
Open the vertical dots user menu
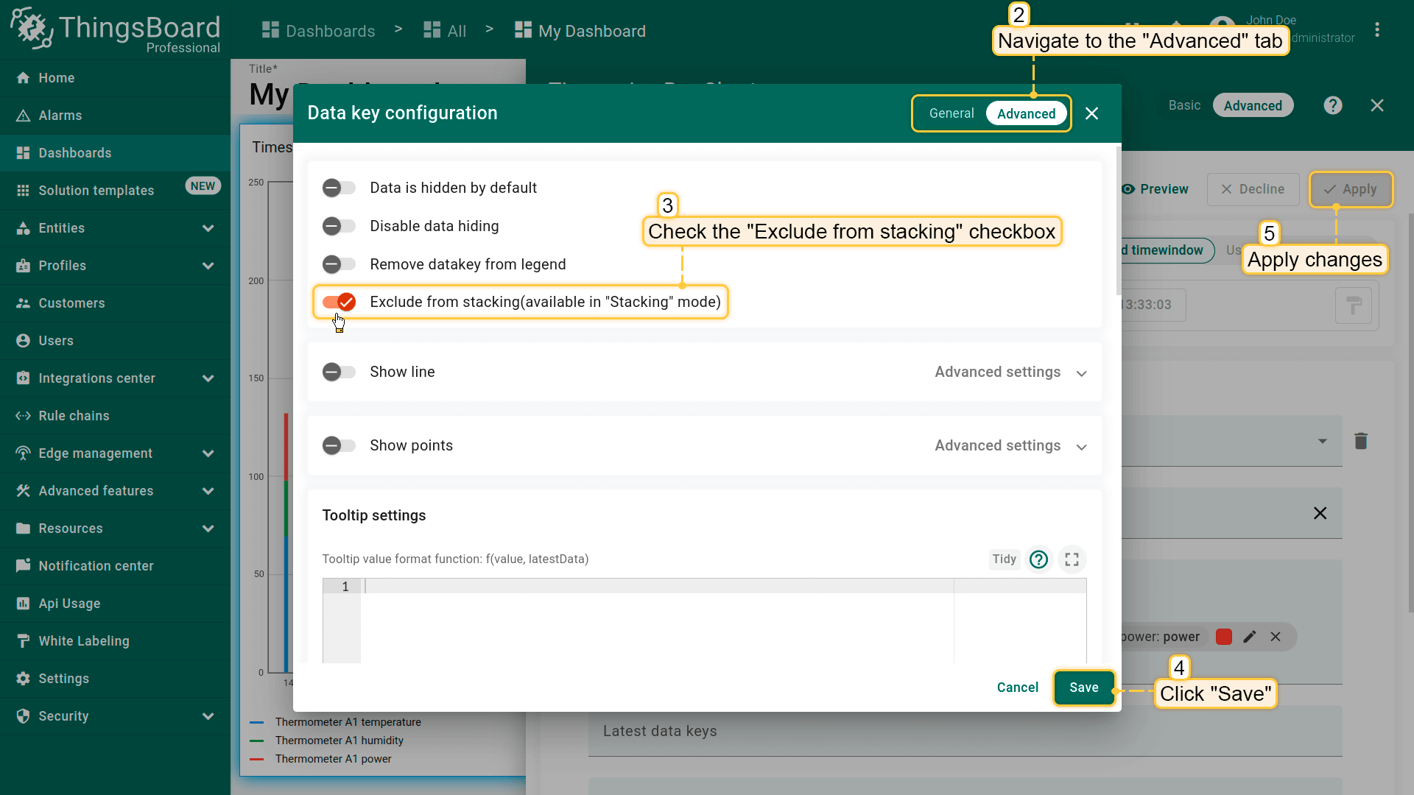[x=1376, y=30]
